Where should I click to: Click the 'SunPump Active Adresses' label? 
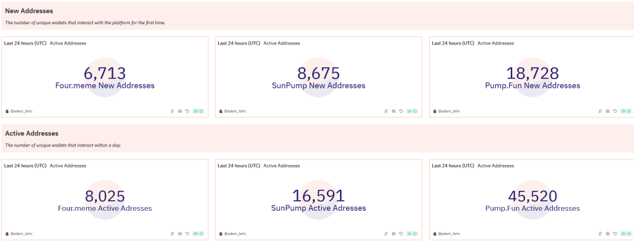319,208
